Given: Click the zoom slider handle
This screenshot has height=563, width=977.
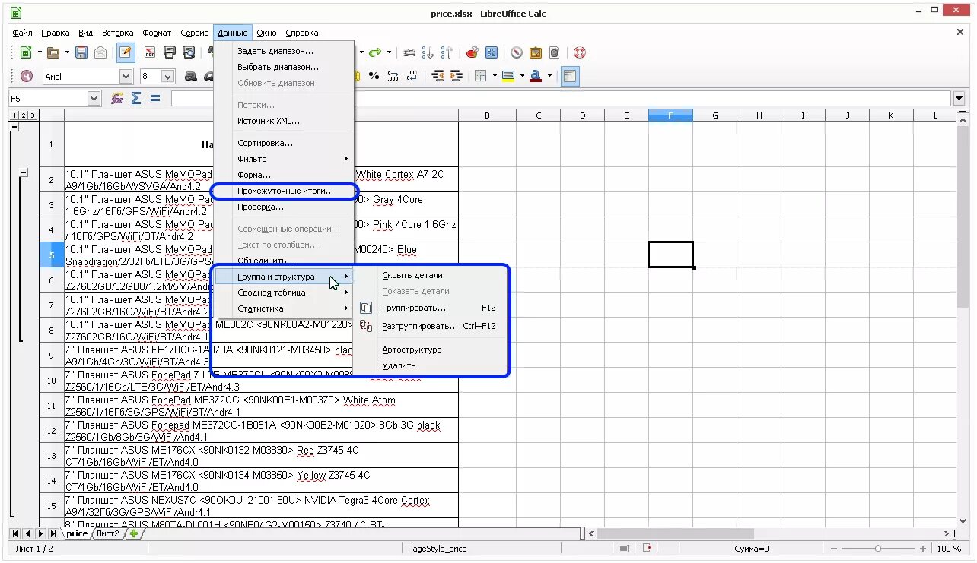Looking at the screenshot, I should click(x=878, y=549).
